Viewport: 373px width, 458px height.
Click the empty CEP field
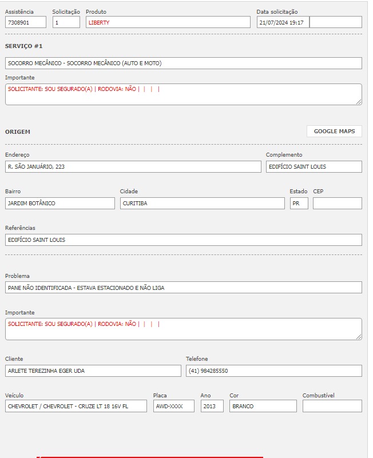point(337,204)
